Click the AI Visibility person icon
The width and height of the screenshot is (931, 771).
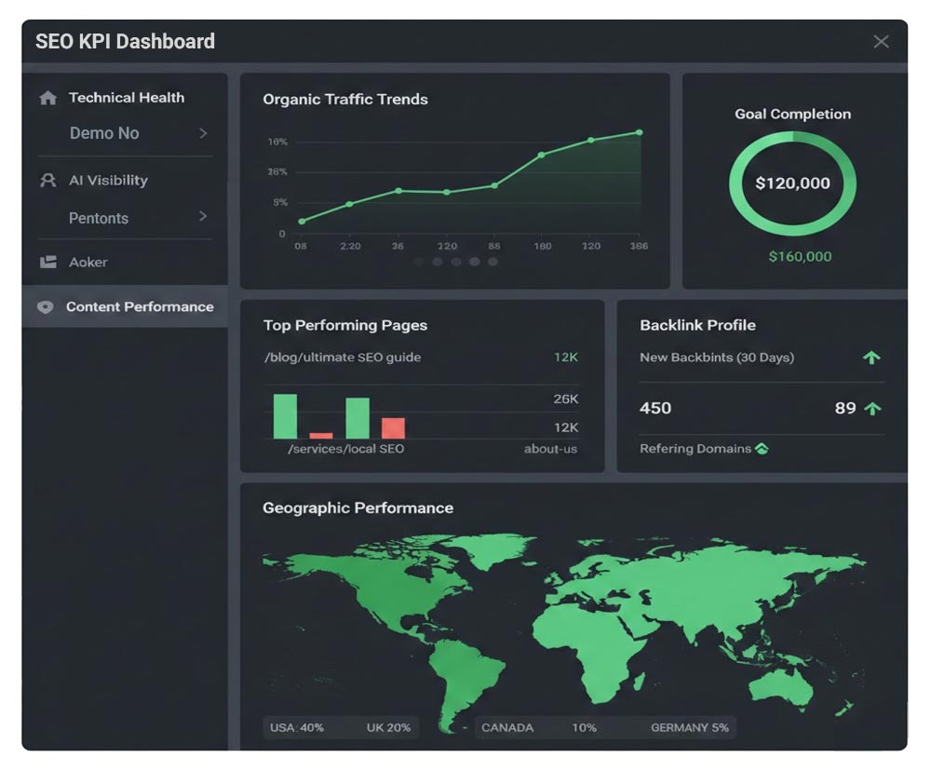[x=45, y=180]
